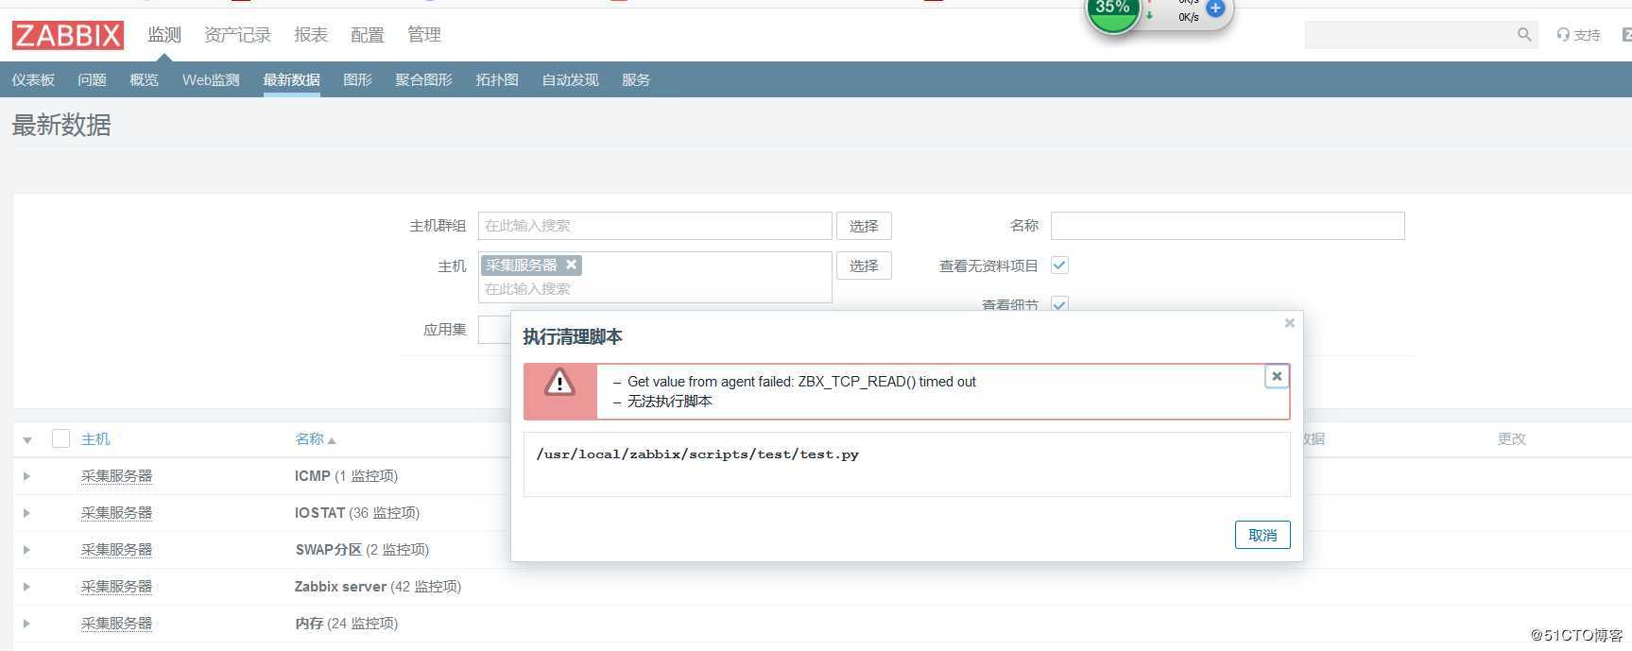The width and height of the screenshot is (1632, 651).
Task: Tick the select-all checkbox in table header
Action: coord(60,438)
